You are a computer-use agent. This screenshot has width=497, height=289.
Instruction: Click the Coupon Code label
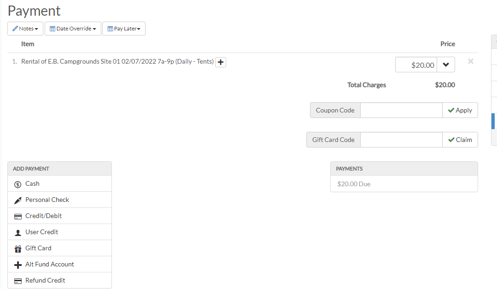tap(335, 110)
